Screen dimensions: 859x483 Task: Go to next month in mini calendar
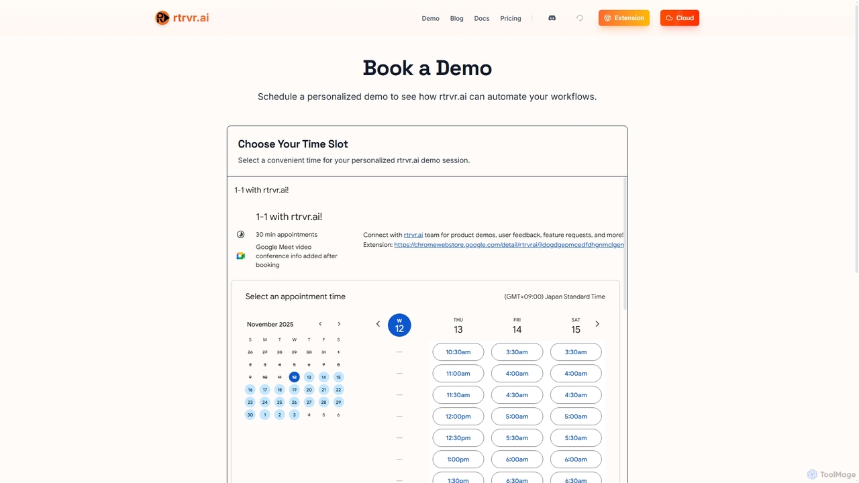339,324
